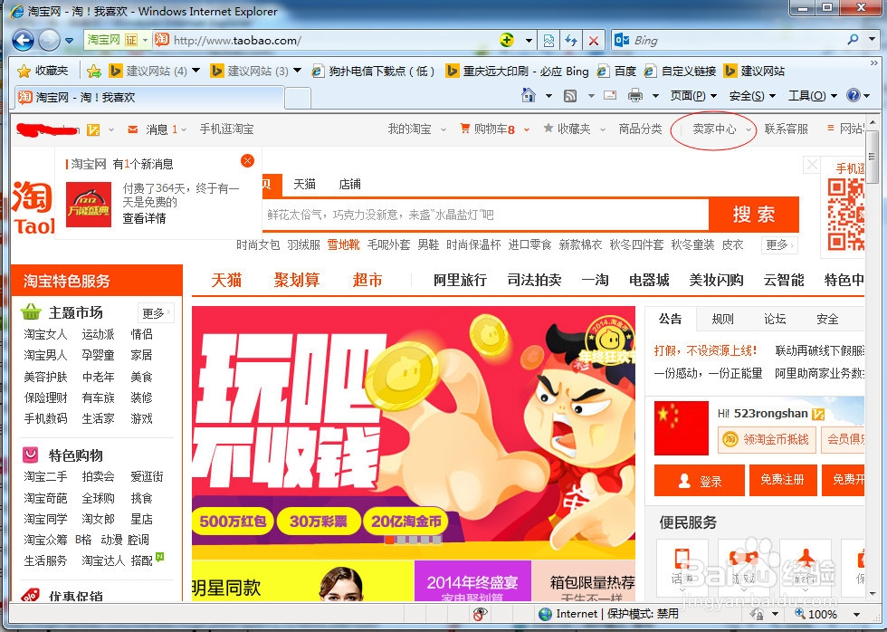
Task: Open 自定义链接 favorite link
Action: coord(681,71)
